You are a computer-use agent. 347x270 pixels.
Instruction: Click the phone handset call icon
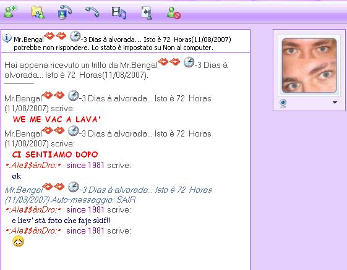[x=92, y=12]
